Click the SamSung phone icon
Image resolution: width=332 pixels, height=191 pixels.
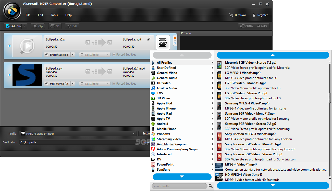(x=153, y=170)
